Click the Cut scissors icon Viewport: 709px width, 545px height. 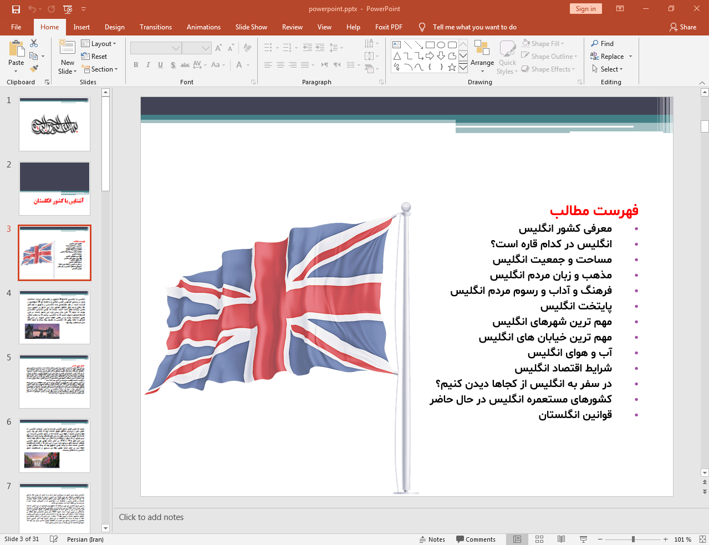[x=34, y=43]
